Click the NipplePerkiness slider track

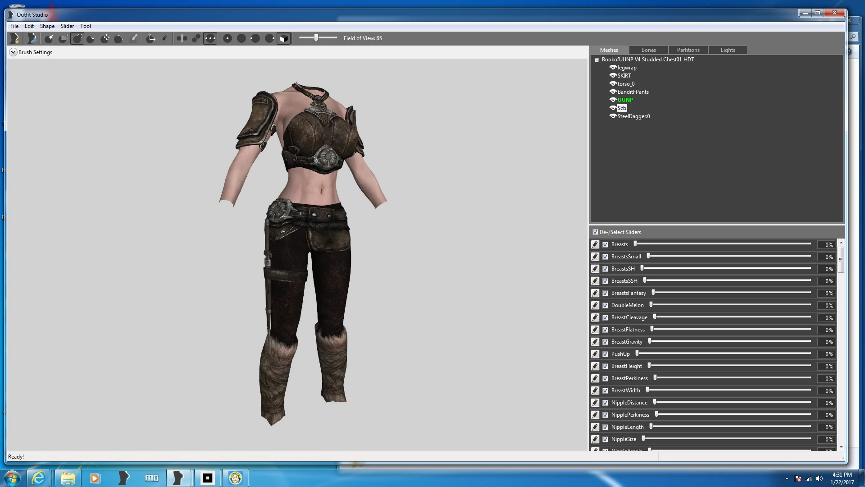click(x=733, y=414)
